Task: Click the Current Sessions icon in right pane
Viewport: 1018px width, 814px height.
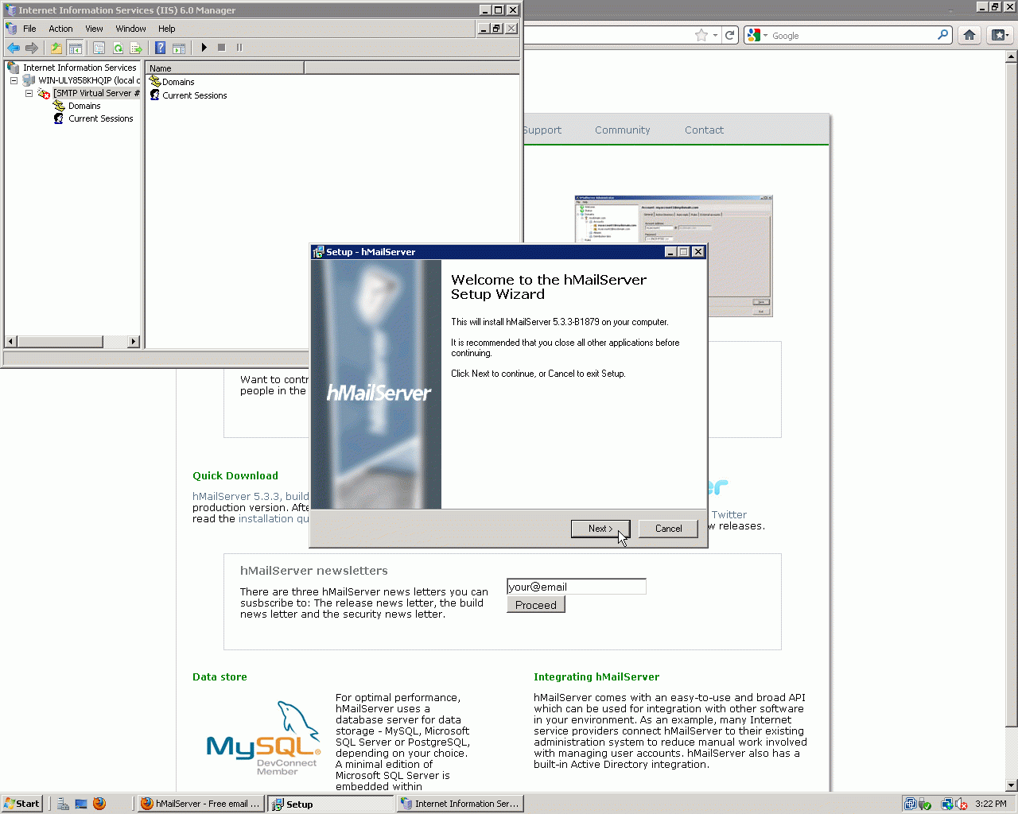Action: point(155,95)
